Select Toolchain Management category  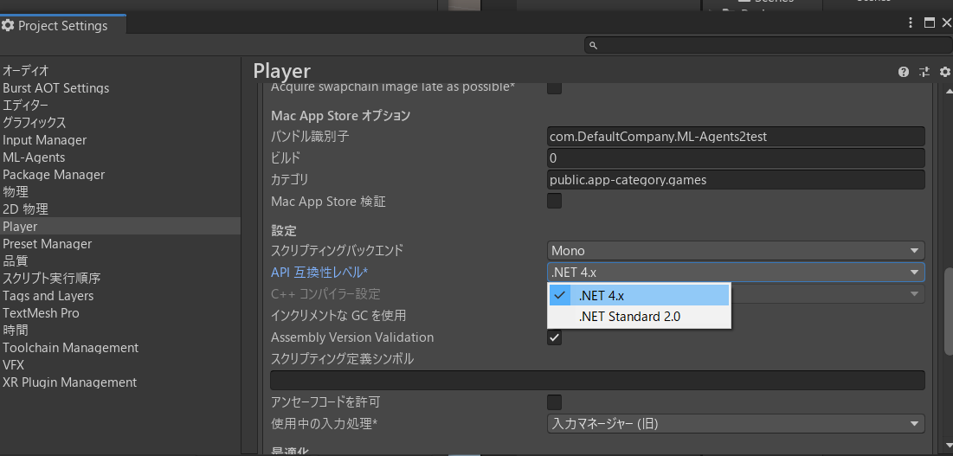(x=120, y=347)
